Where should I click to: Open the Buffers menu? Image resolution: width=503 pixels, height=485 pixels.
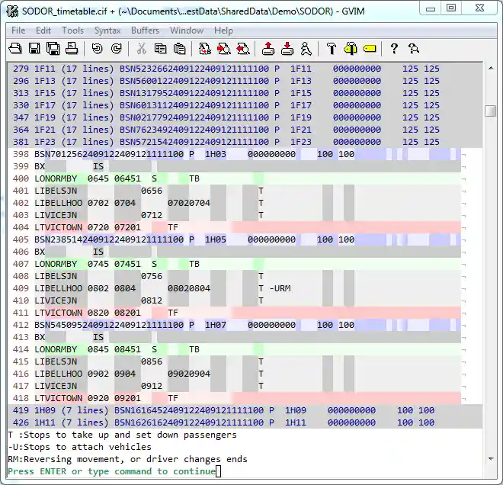[x=145, y=31]
